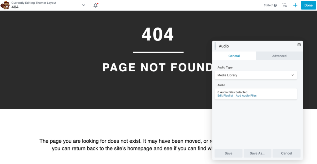Click the Save As... button
The width and height of the screenshot is (317, 164).
pos(257,153)
